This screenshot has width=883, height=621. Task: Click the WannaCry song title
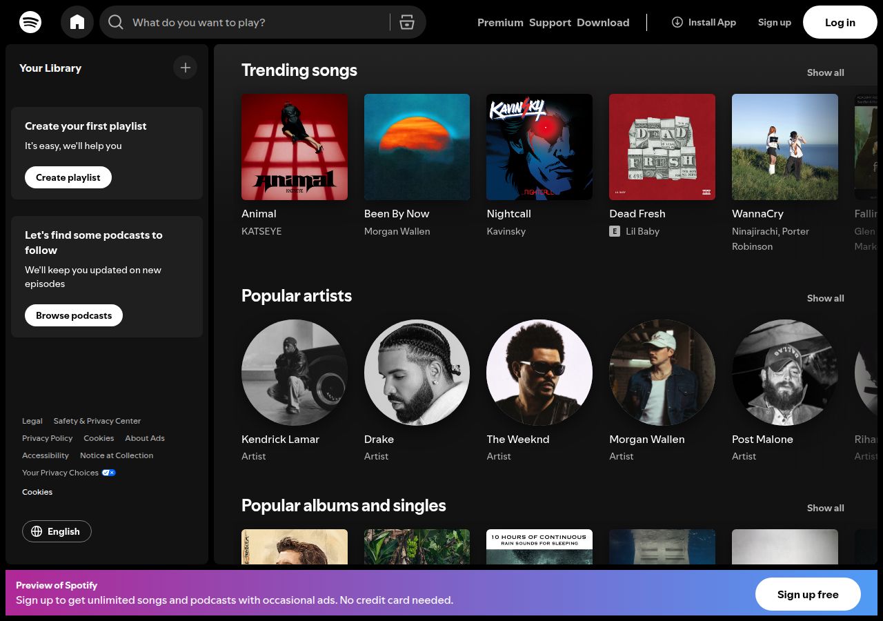pos(757,214)
